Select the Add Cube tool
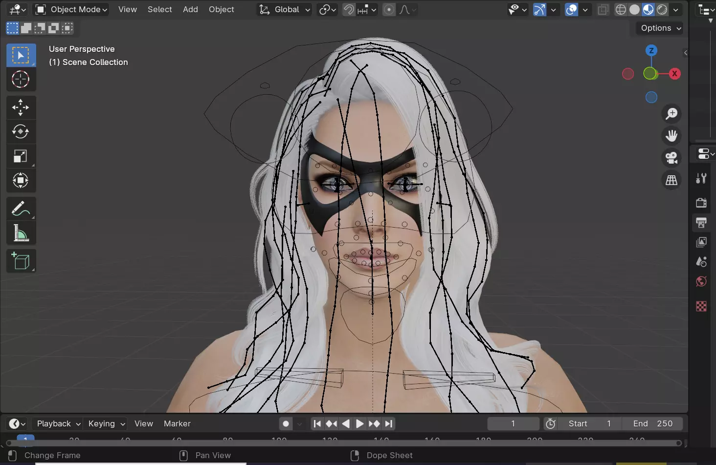This screenshot has height=465, width=716. (x=21, y=261)
